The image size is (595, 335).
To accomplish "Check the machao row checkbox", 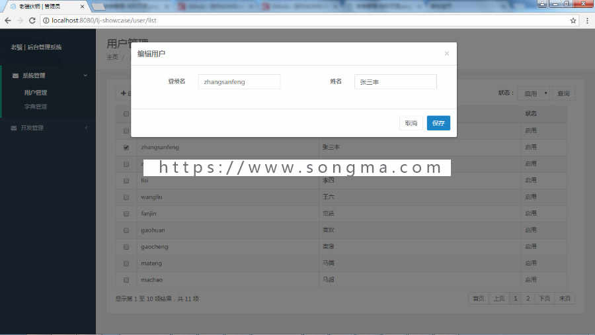I will (x=126, y=280).
